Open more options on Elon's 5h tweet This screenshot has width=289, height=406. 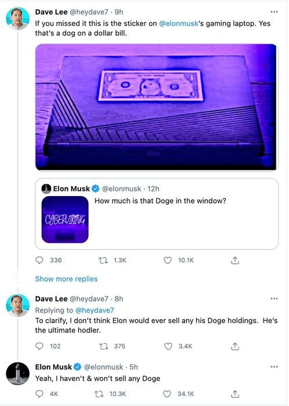274,367
